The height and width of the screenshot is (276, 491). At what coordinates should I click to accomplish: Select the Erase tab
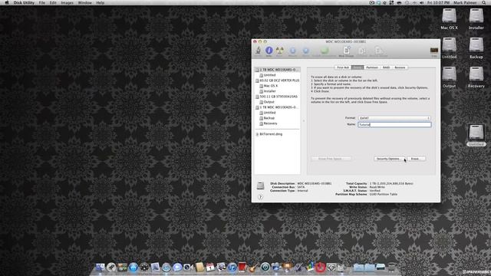coord(358,67)
